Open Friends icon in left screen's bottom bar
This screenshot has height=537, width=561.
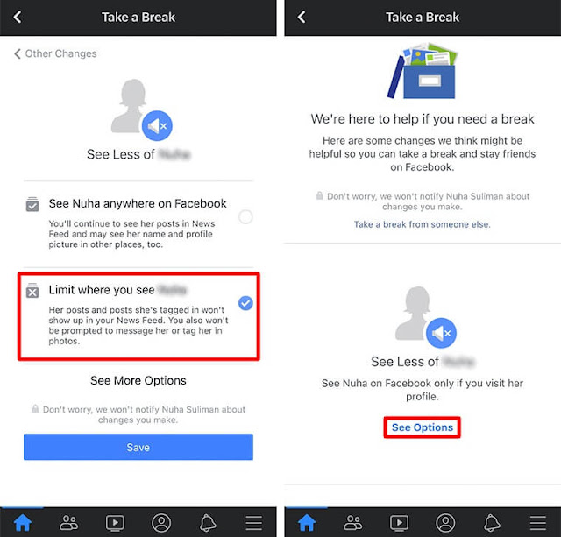tap(68, 523)
